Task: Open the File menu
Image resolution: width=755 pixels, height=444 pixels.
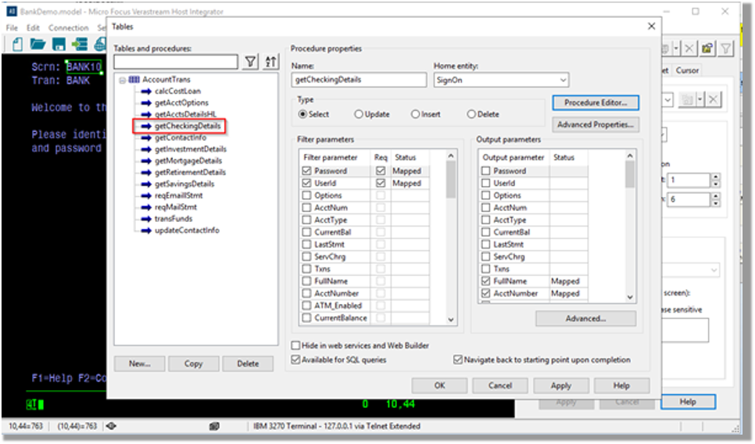Action: click(x=12, y=28)
